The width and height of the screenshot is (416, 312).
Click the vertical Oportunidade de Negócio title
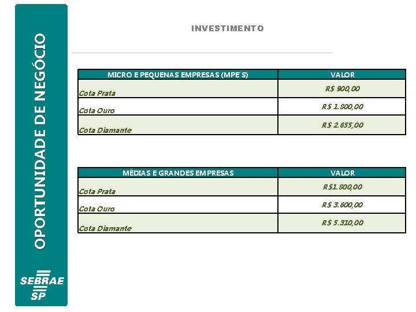(x=39, y=142)
